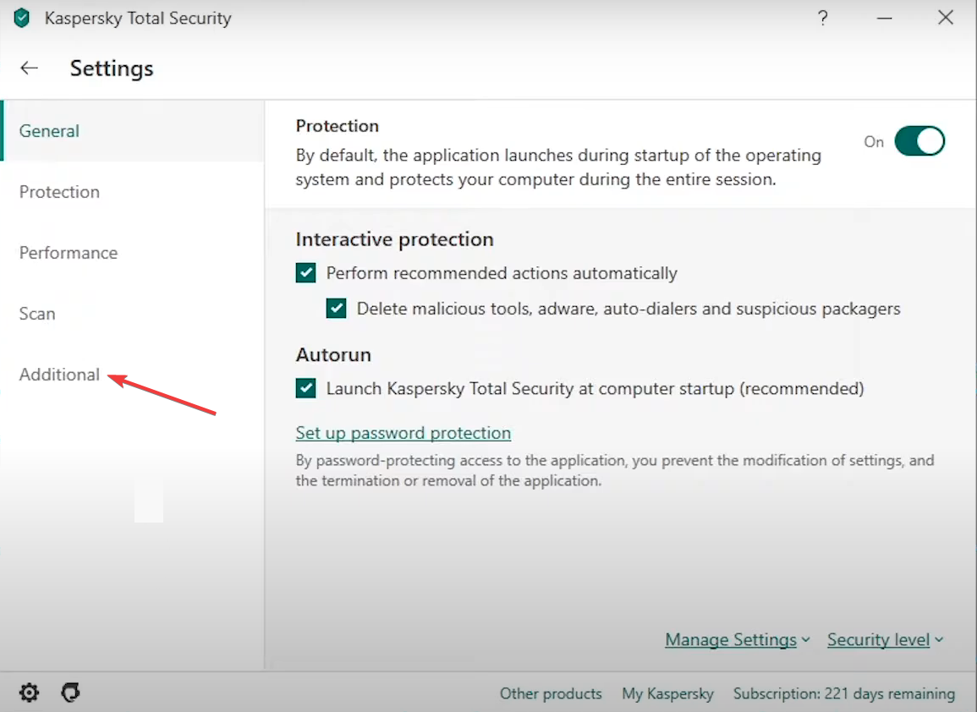Expand the Security level dropdown

885,640
